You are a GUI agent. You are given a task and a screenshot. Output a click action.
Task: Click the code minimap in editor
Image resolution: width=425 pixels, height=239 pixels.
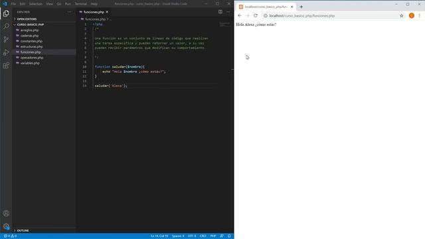tap(224, 25)
